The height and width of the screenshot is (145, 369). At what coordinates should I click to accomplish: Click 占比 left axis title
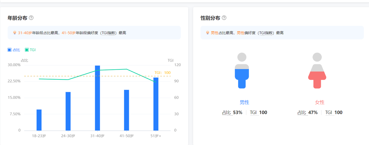coord(25,60)
